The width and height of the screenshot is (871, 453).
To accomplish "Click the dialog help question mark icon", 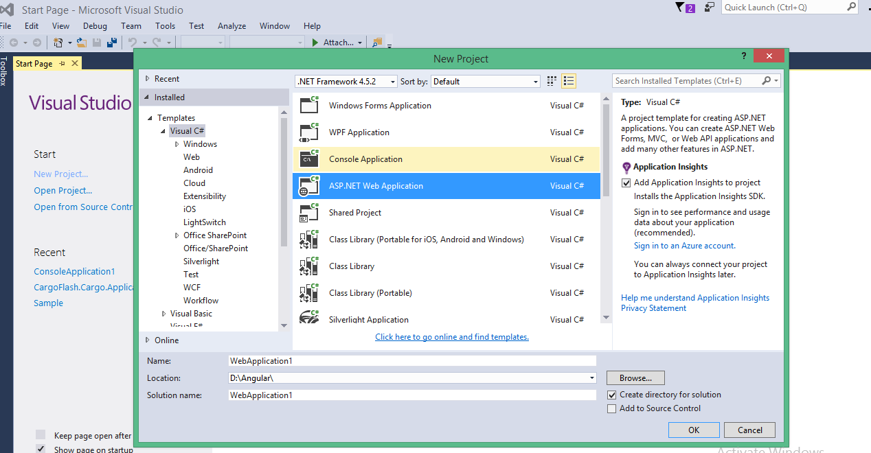I will [744, 56].
